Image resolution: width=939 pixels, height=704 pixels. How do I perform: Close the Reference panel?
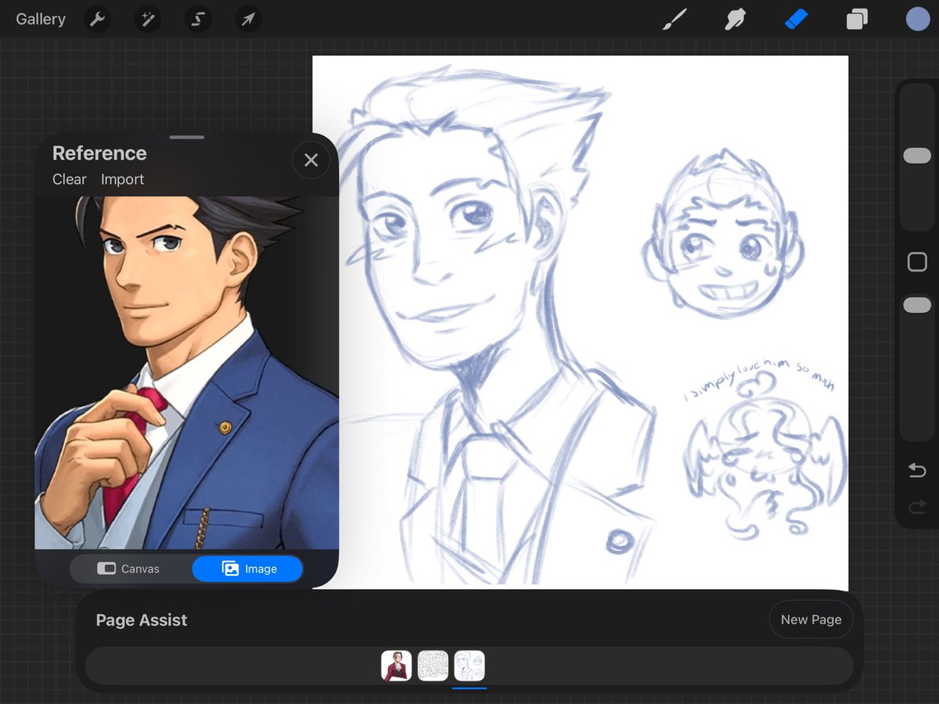coord(311,160)
